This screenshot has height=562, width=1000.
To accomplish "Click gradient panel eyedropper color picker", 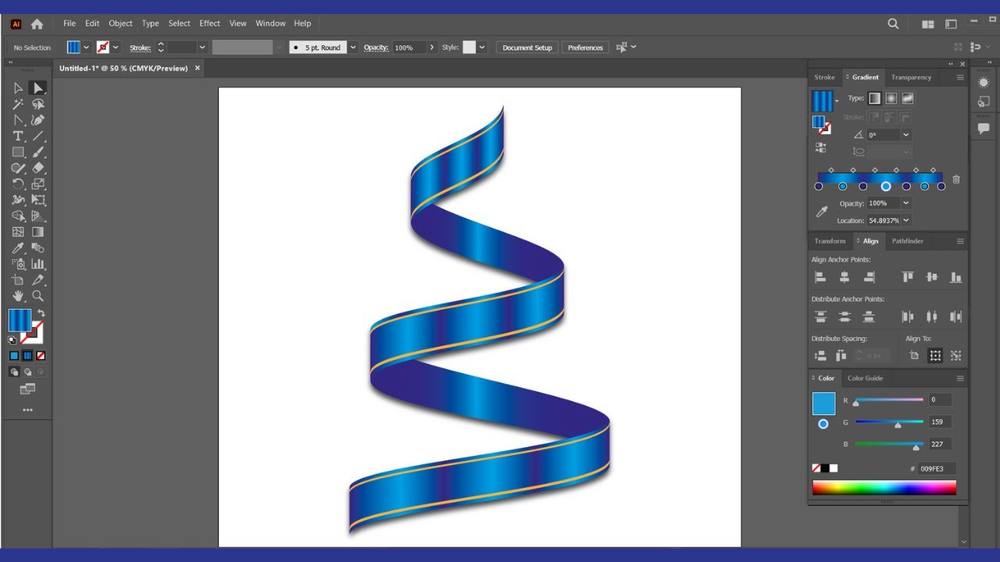I will 821,212.
